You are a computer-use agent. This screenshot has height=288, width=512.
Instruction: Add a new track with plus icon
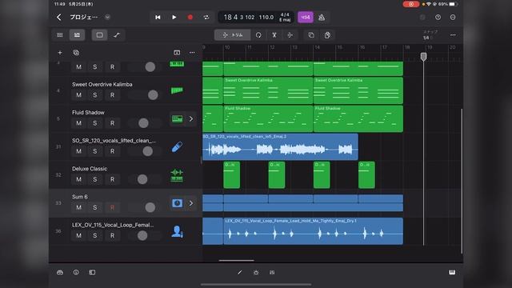[x=60, y=53]
